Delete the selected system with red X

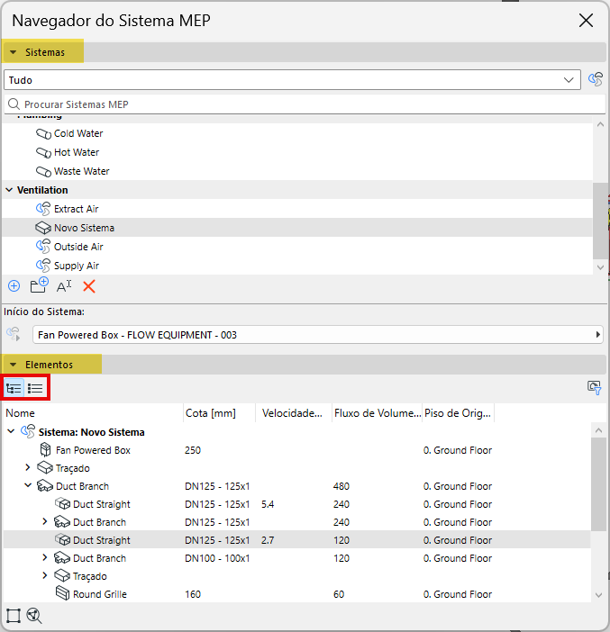tap(89, 286)
